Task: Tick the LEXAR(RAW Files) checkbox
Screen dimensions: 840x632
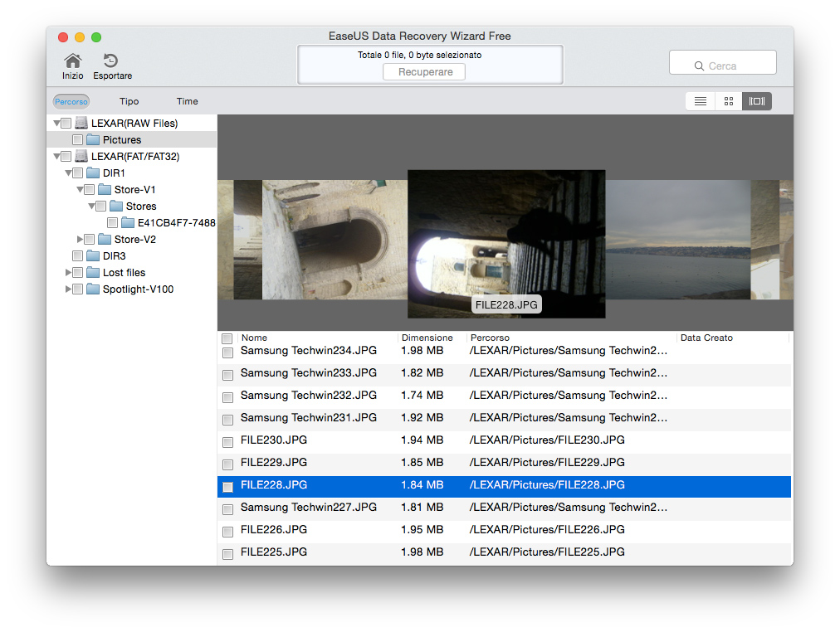Action: pyautogui.click(x=66, y=123)
